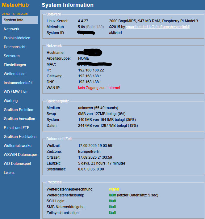Click the MeteoHub logo title
The width and height of the screenshot is (205, 219).
[x=15, y=5]
